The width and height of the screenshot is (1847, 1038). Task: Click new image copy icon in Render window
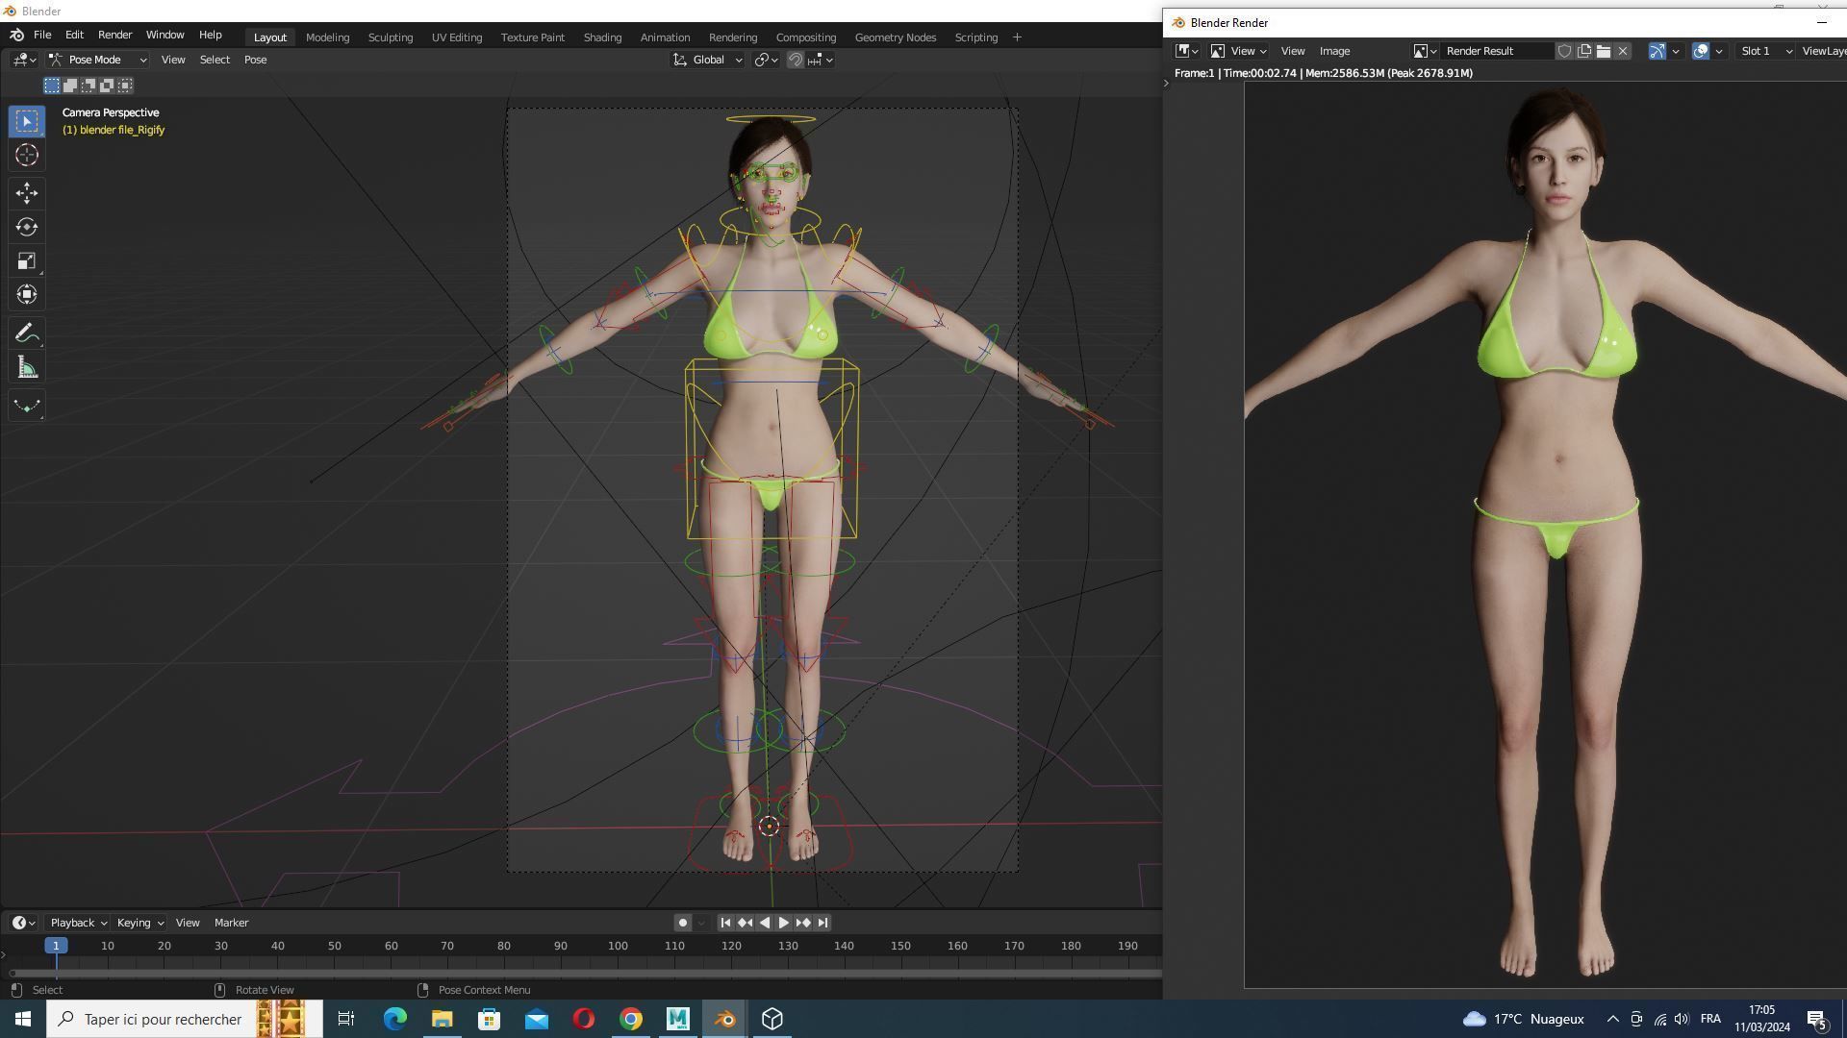pos(1583,51)
